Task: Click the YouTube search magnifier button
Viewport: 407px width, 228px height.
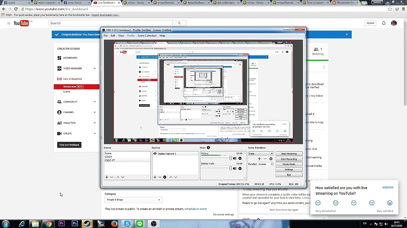Action: pos(179,23)
